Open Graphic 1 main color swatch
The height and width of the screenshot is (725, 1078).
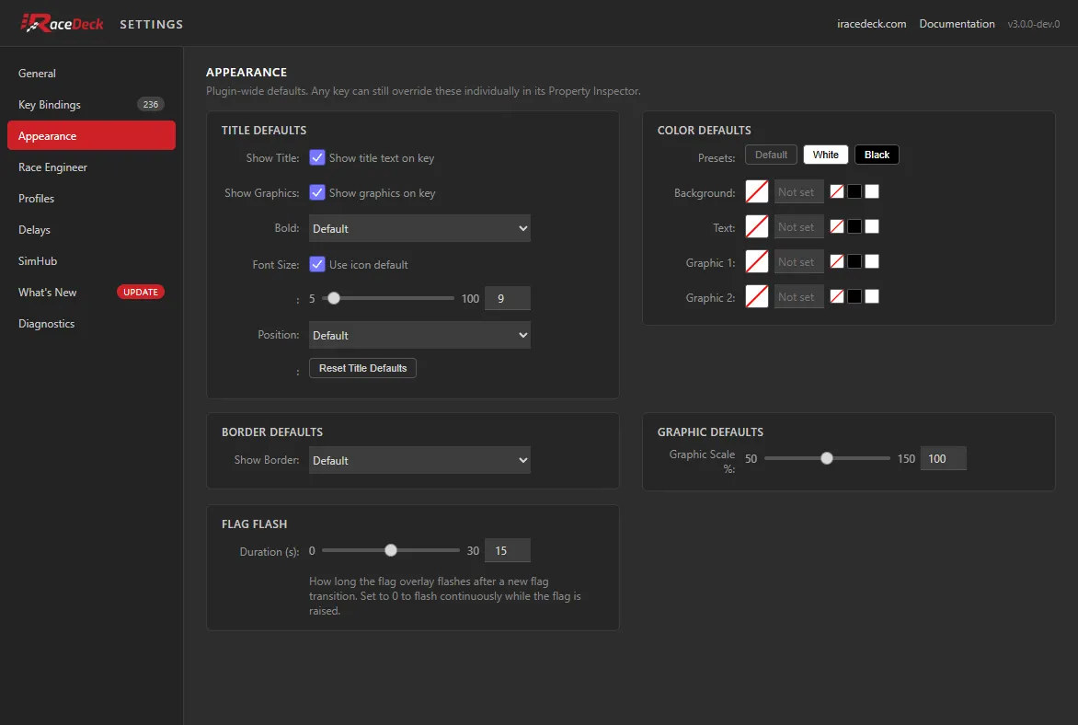pyautogui.click(x=756, y=261)
